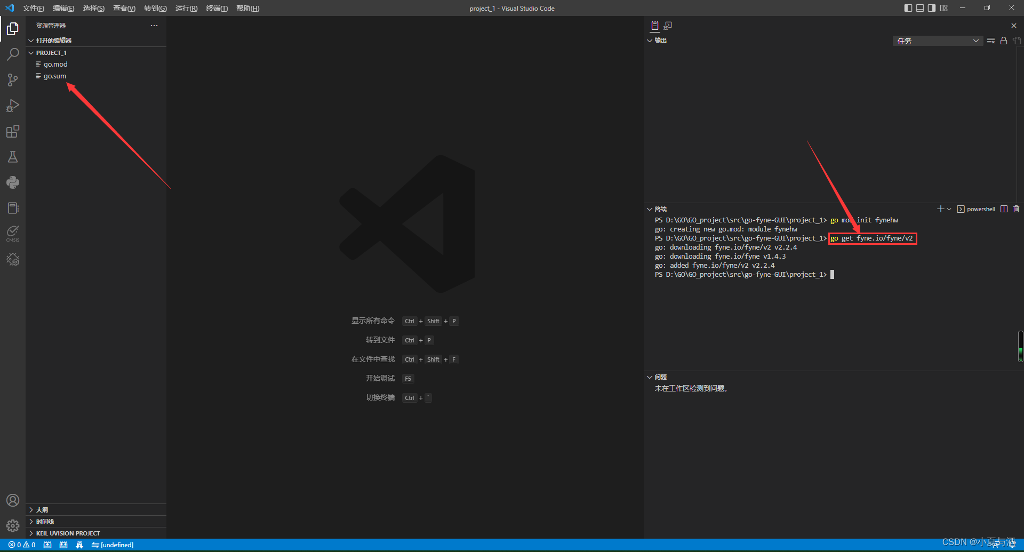Expand the KEIL UVISION PROJECT section
1024x552 pixels.
96,533
